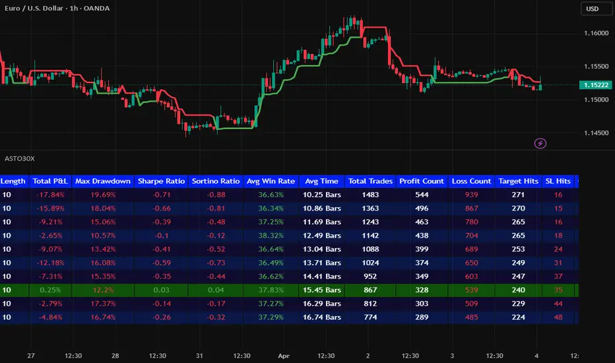
Task: Click the 867 Total Trades value
Action: pos(370,290)
